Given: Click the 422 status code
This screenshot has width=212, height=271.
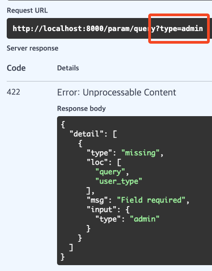Looking at the screenshot, I should pyautogui.click(x=13, y=92).
